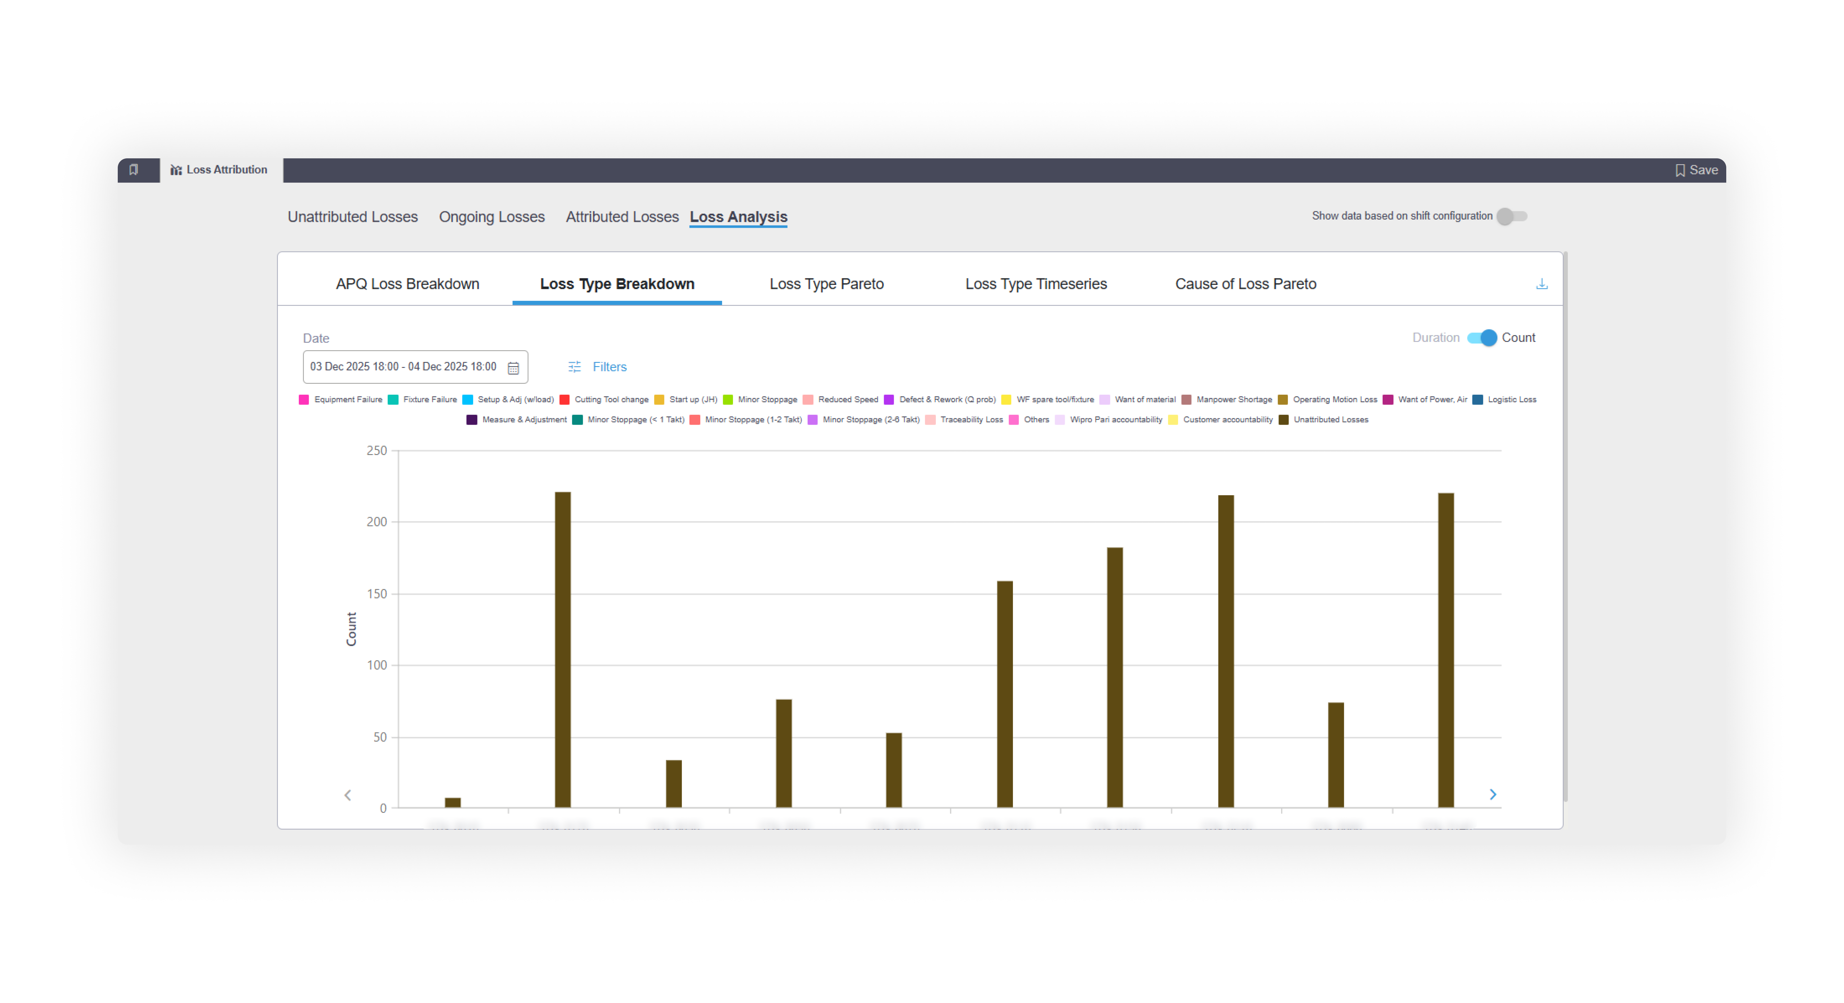The height and width of the screenshot is (1003, 1844).
Task: Open Cause of Loss Pareto tab
Action: point(1245,284)
